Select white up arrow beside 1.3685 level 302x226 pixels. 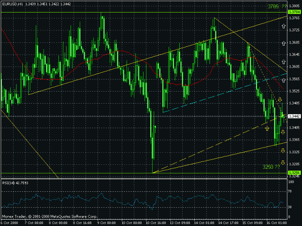[284, 43]
